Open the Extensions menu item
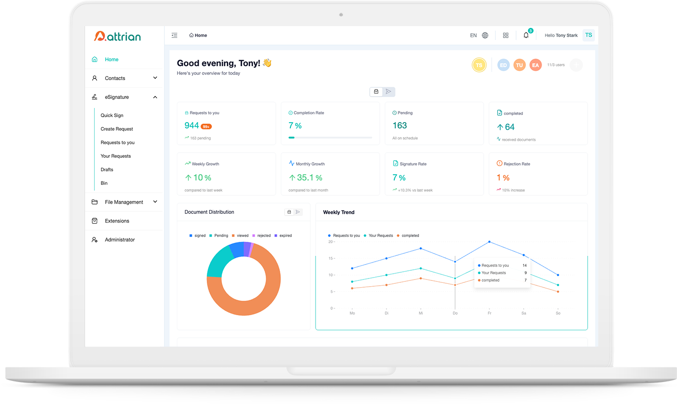The width and height of the screenshot is (677, 404). [117, 221]
